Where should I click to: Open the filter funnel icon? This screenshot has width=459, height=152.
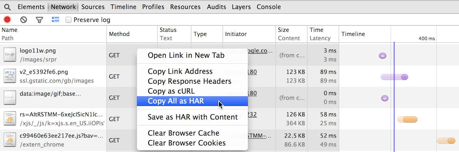point(39,20)
